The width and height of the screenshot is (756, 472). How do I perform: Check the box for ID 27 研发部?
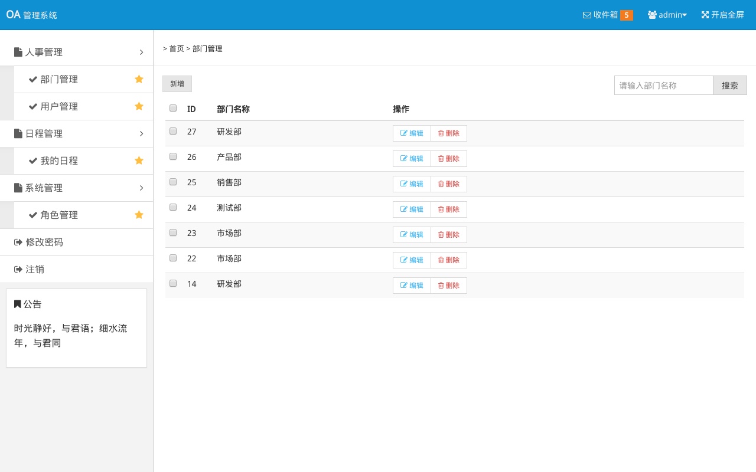pyautogui.click(x=173, y=131)
